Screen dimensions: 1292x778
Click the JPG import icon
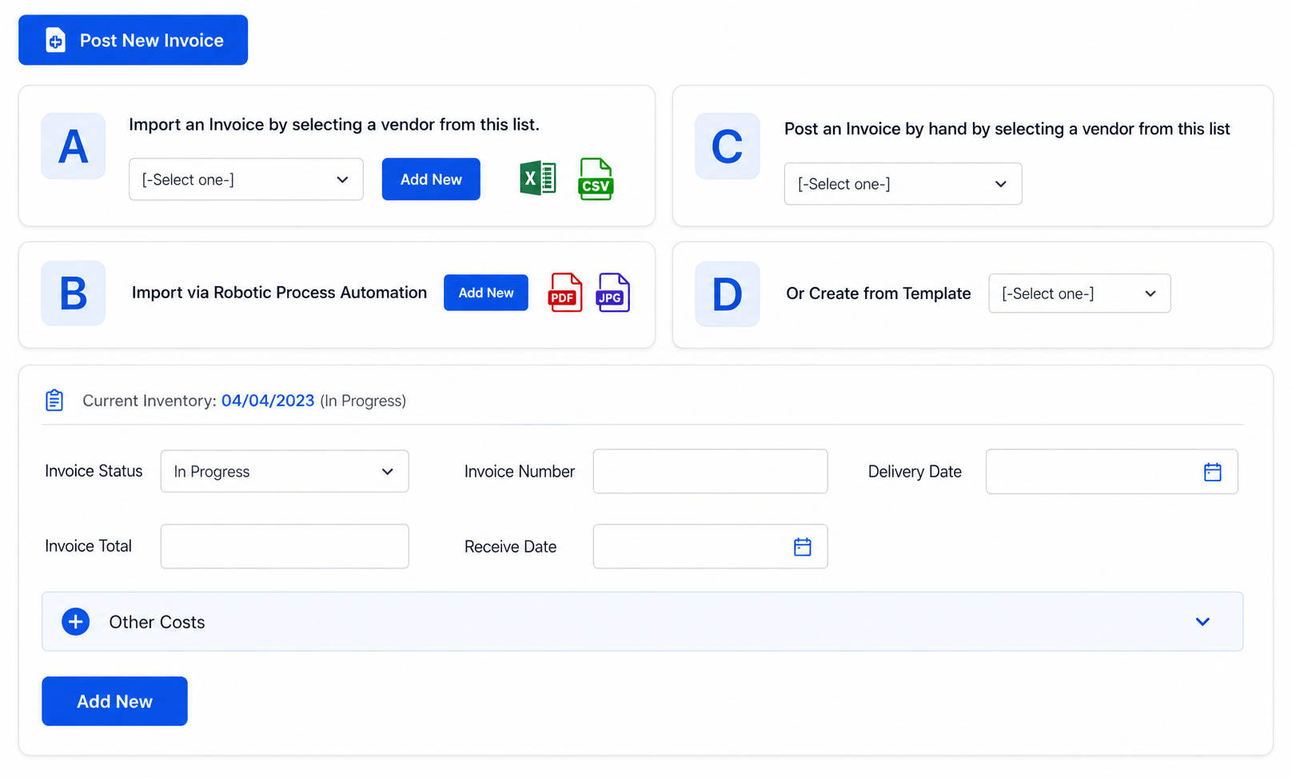point(613,293)
